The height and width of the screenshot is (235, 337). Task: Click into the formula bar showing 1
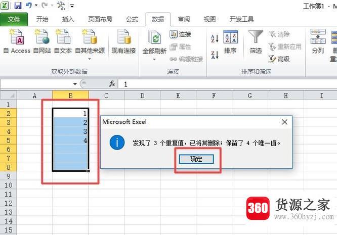227,84
